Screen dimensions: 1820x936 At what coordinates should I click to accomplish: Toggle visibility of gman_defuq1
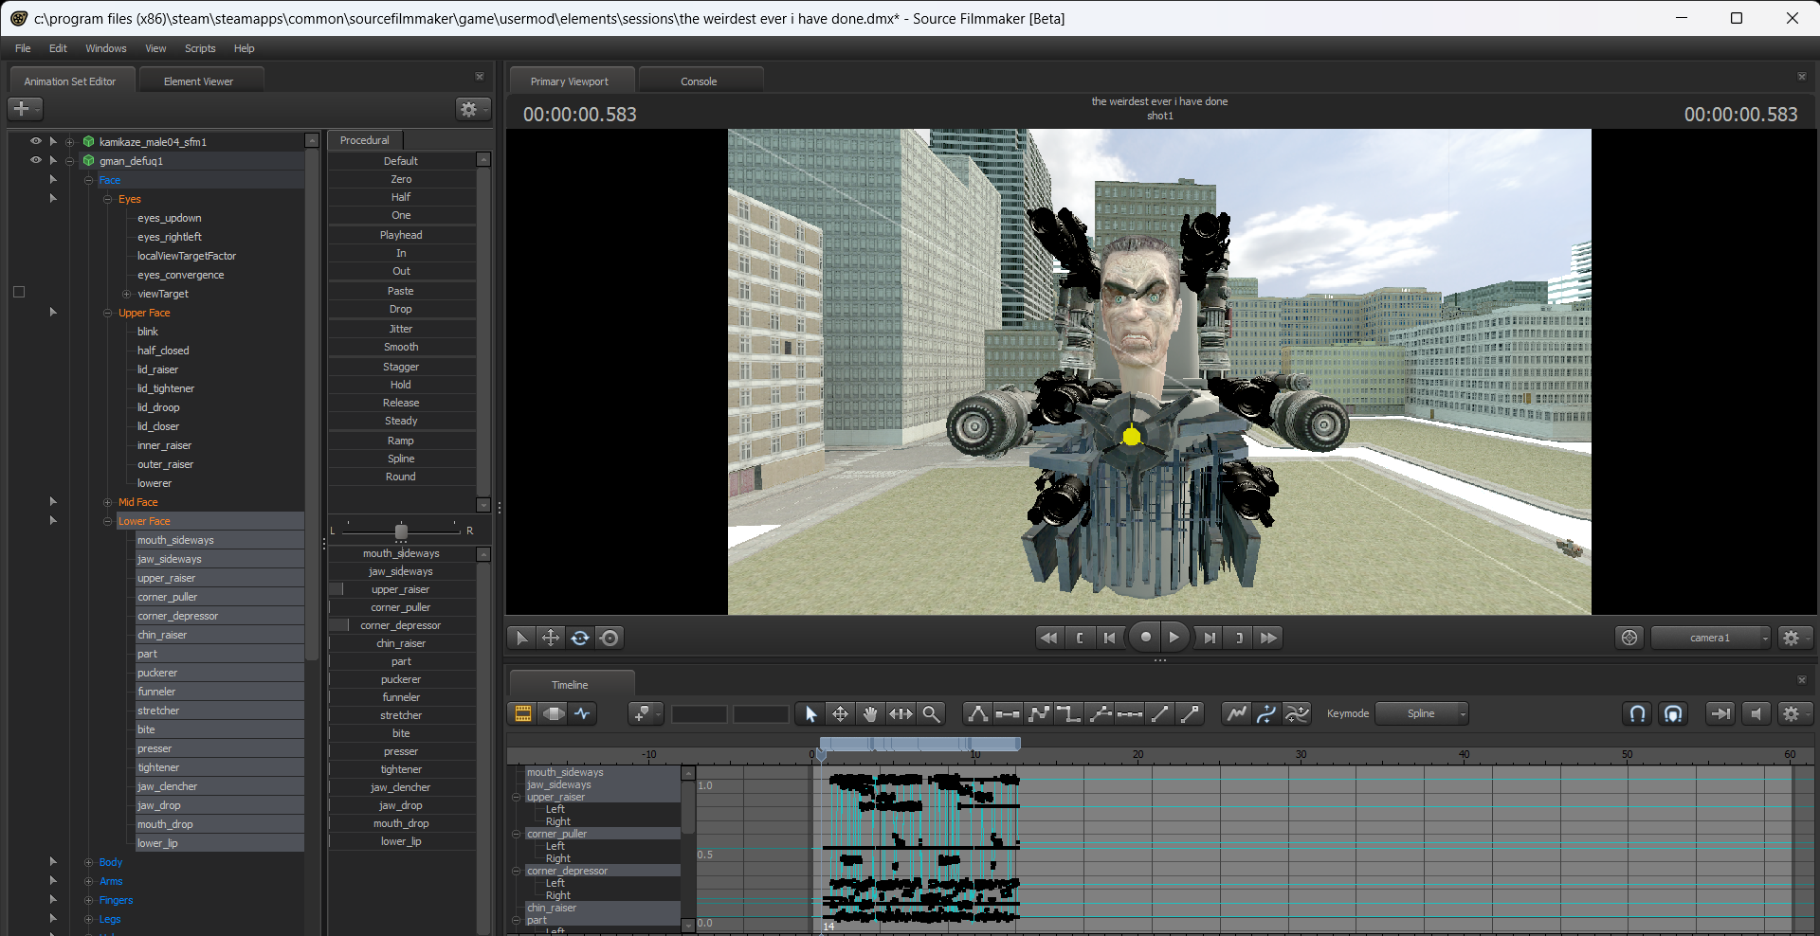[x=36, y=160]
